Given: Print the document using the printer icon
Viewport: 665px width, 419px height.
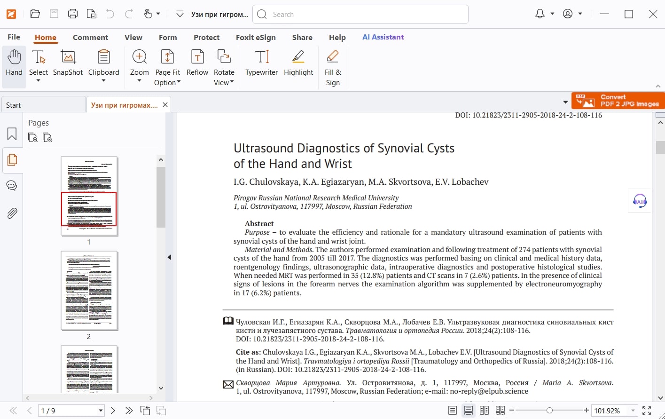Looking at the screenshot, I should (73, 14).
